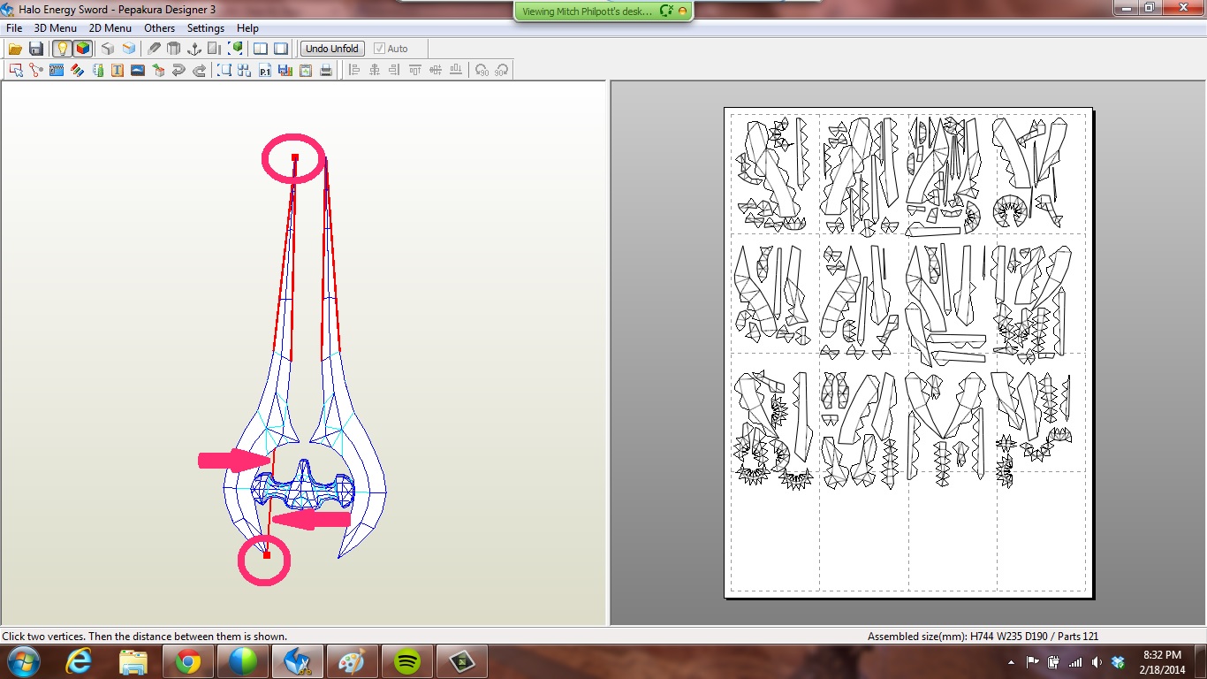Open the Settings menu
1207x679 pixels.
point(206,28)
